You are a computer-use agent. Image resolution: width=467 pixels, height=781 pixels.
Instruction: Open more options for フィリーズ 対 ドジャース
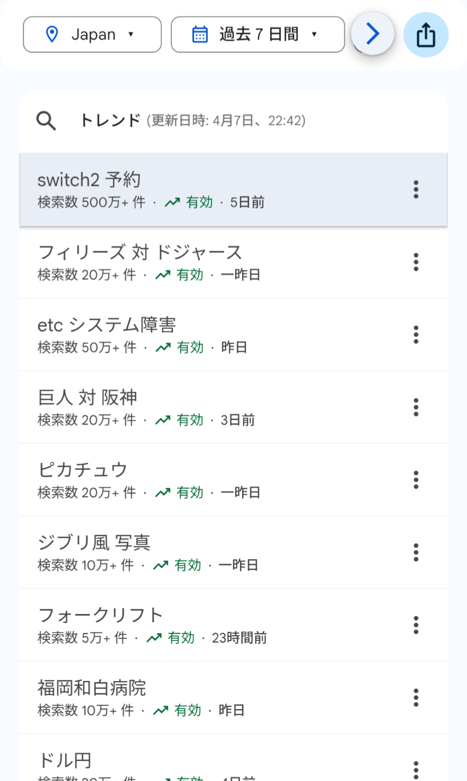click(416, 262)
